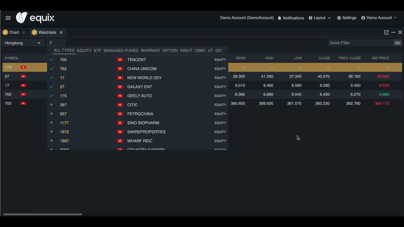404x227 pixels.
Task: Open the hamburger main menu
Action: [x=8, y=18]
